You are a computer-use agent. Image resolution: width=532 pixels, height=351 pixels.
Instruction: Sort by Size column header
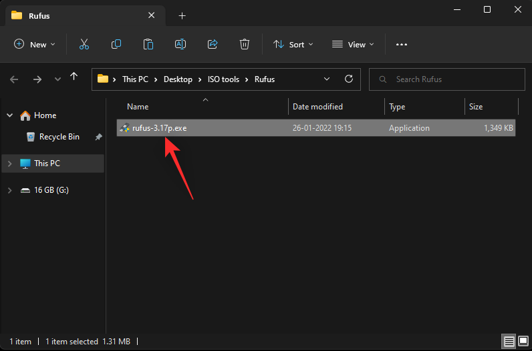coord(476,107)
